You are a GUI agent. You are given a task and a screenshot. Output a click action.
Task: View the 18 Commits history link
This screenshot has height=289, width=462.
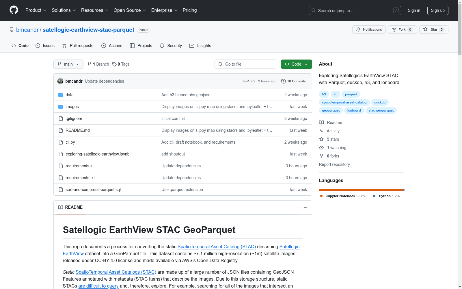tap(293, 81)
